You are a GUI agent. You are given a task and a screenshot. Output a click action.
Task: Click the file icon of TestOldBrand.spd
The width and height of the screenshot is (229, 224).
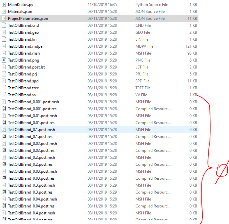(x=4, y=81)
